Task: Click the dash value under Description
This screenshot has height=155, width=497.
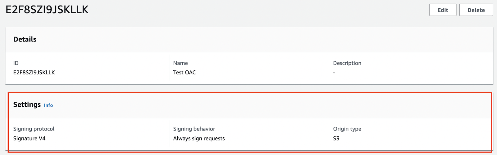Action: tap(334, 73)
